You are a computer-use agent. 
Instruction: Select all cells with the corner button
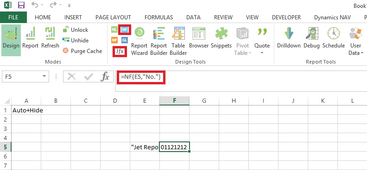click(6, 100)
